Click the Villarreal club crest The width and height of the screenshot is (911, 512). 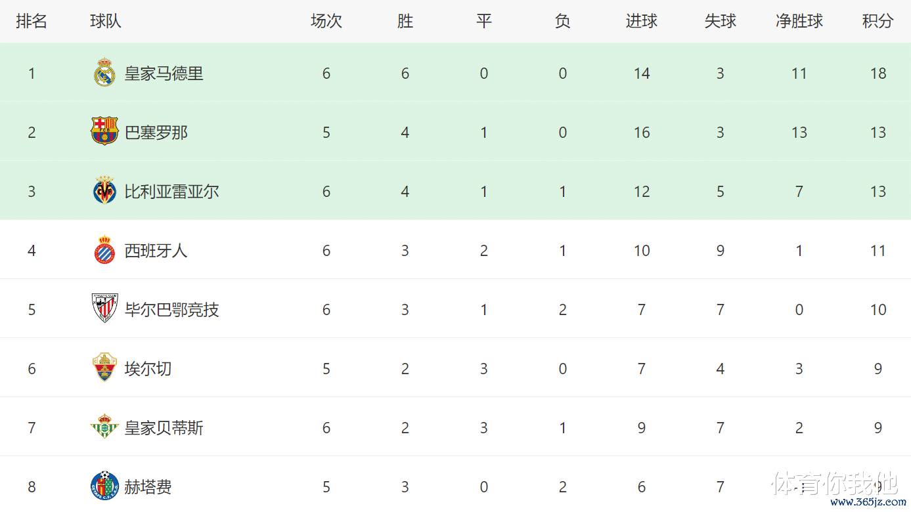coord(104,191)
